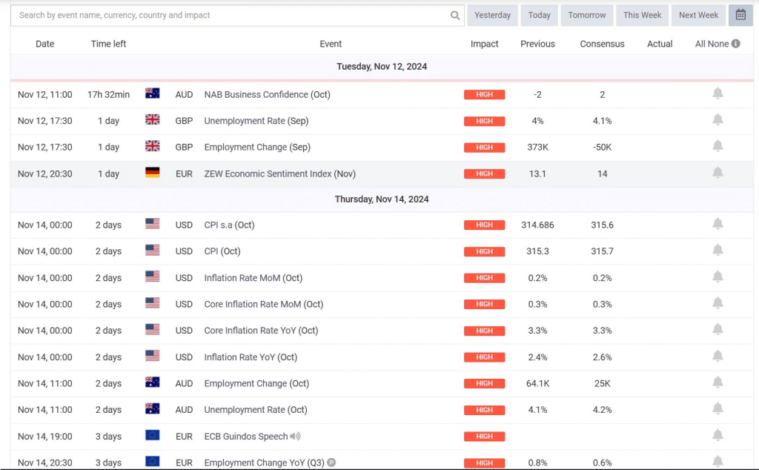Click the HIGH impact badge on CPI s.a row
Viewport: 759px width, 470px height.
click(484, 225)
